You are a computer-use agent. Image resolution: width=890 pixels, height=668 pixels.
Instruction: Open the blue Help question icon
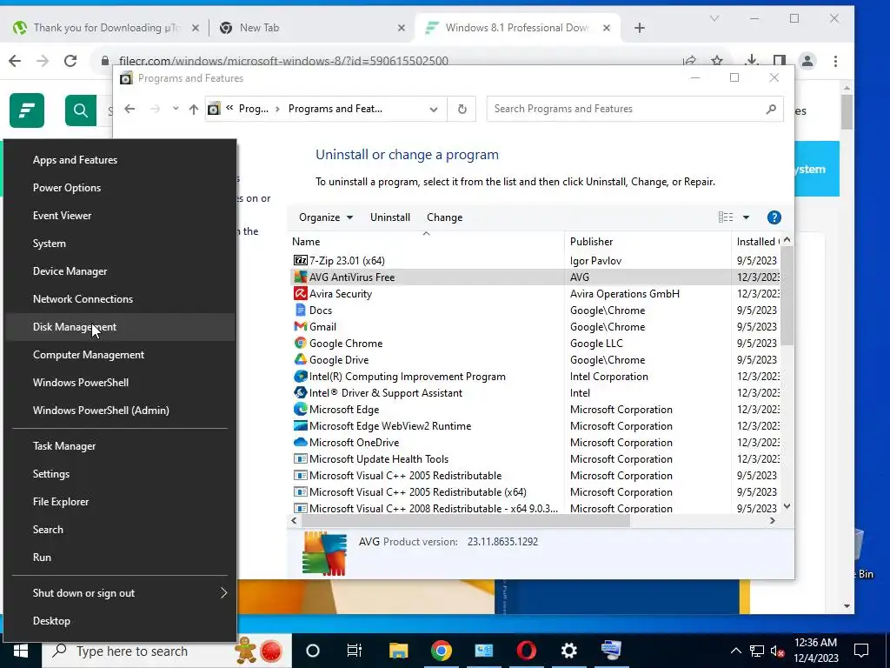(774, 217)
